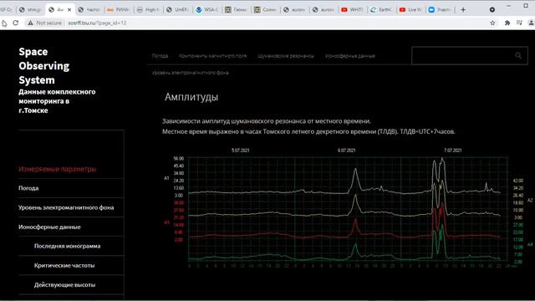Switch to the Live YouTube tab

(x=410, y=9)
